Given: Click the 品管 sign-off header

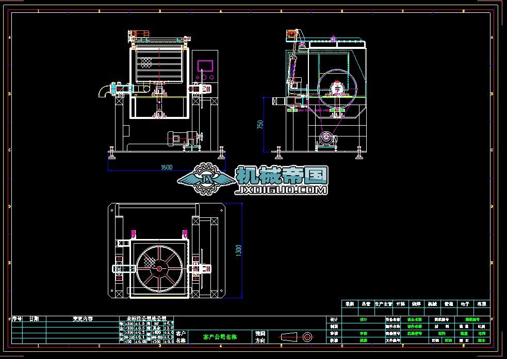Looking at the screenshot, I should (366, 304).
